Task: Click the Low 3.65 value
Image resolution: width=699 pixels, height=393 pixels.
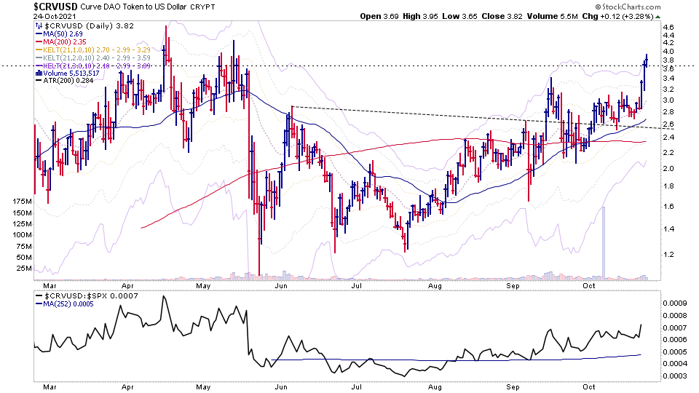Action: coord(459,17)
